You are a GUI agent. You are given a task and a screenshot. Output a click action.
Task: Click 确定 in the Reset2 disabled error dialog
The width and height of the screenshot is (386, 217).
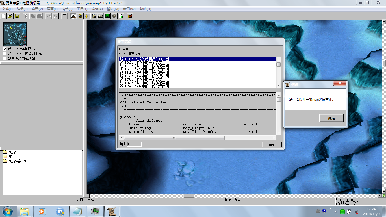(331, 118)
